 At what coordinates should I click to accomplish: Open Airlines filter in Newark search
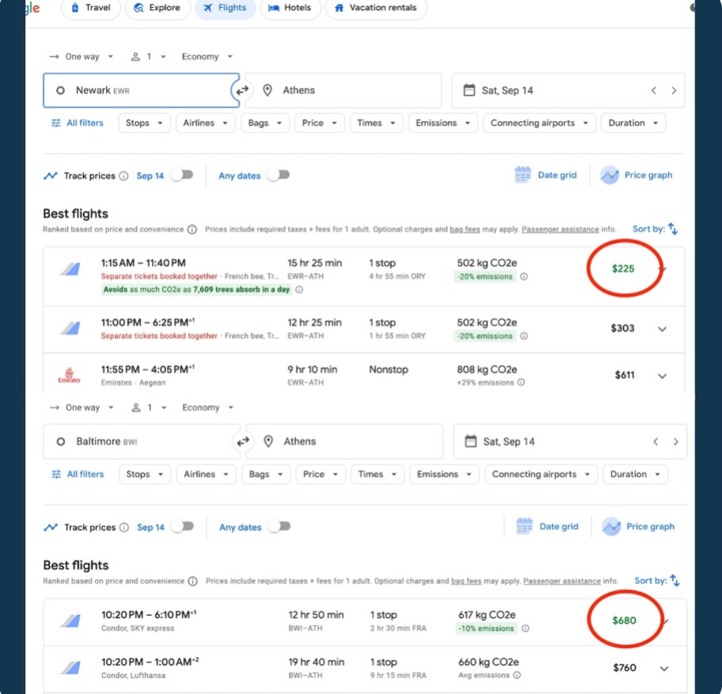tap(205, 123)
